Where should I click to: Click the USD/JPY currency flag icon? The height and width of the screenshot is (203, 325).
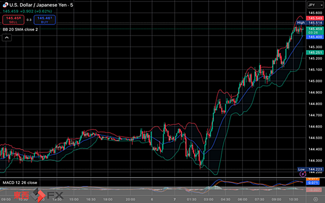pos(6,5)
